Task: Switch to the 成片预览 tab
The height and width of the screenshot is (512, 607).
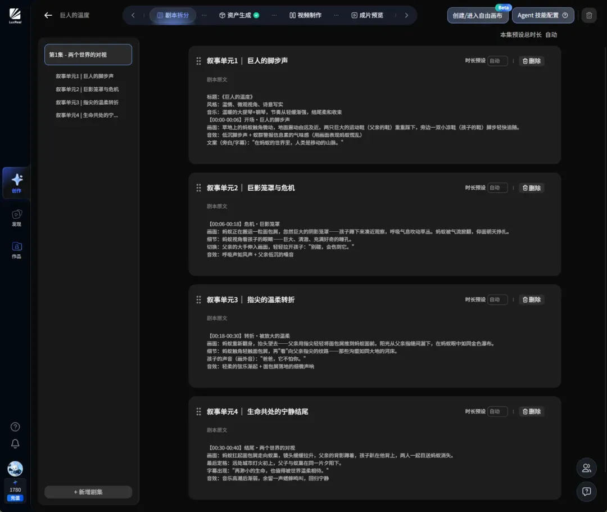Action: pyautogui.click(x=368, y=15)
